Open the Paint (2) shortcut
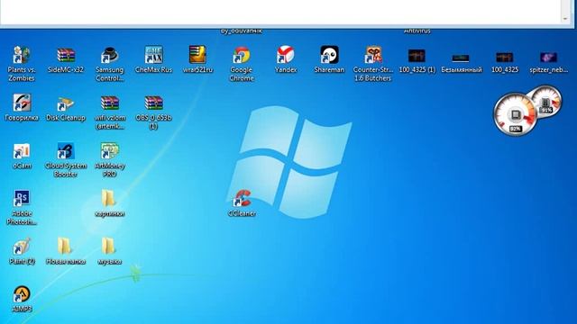Viewport: 577px width, 324px height. coord(22,247)
